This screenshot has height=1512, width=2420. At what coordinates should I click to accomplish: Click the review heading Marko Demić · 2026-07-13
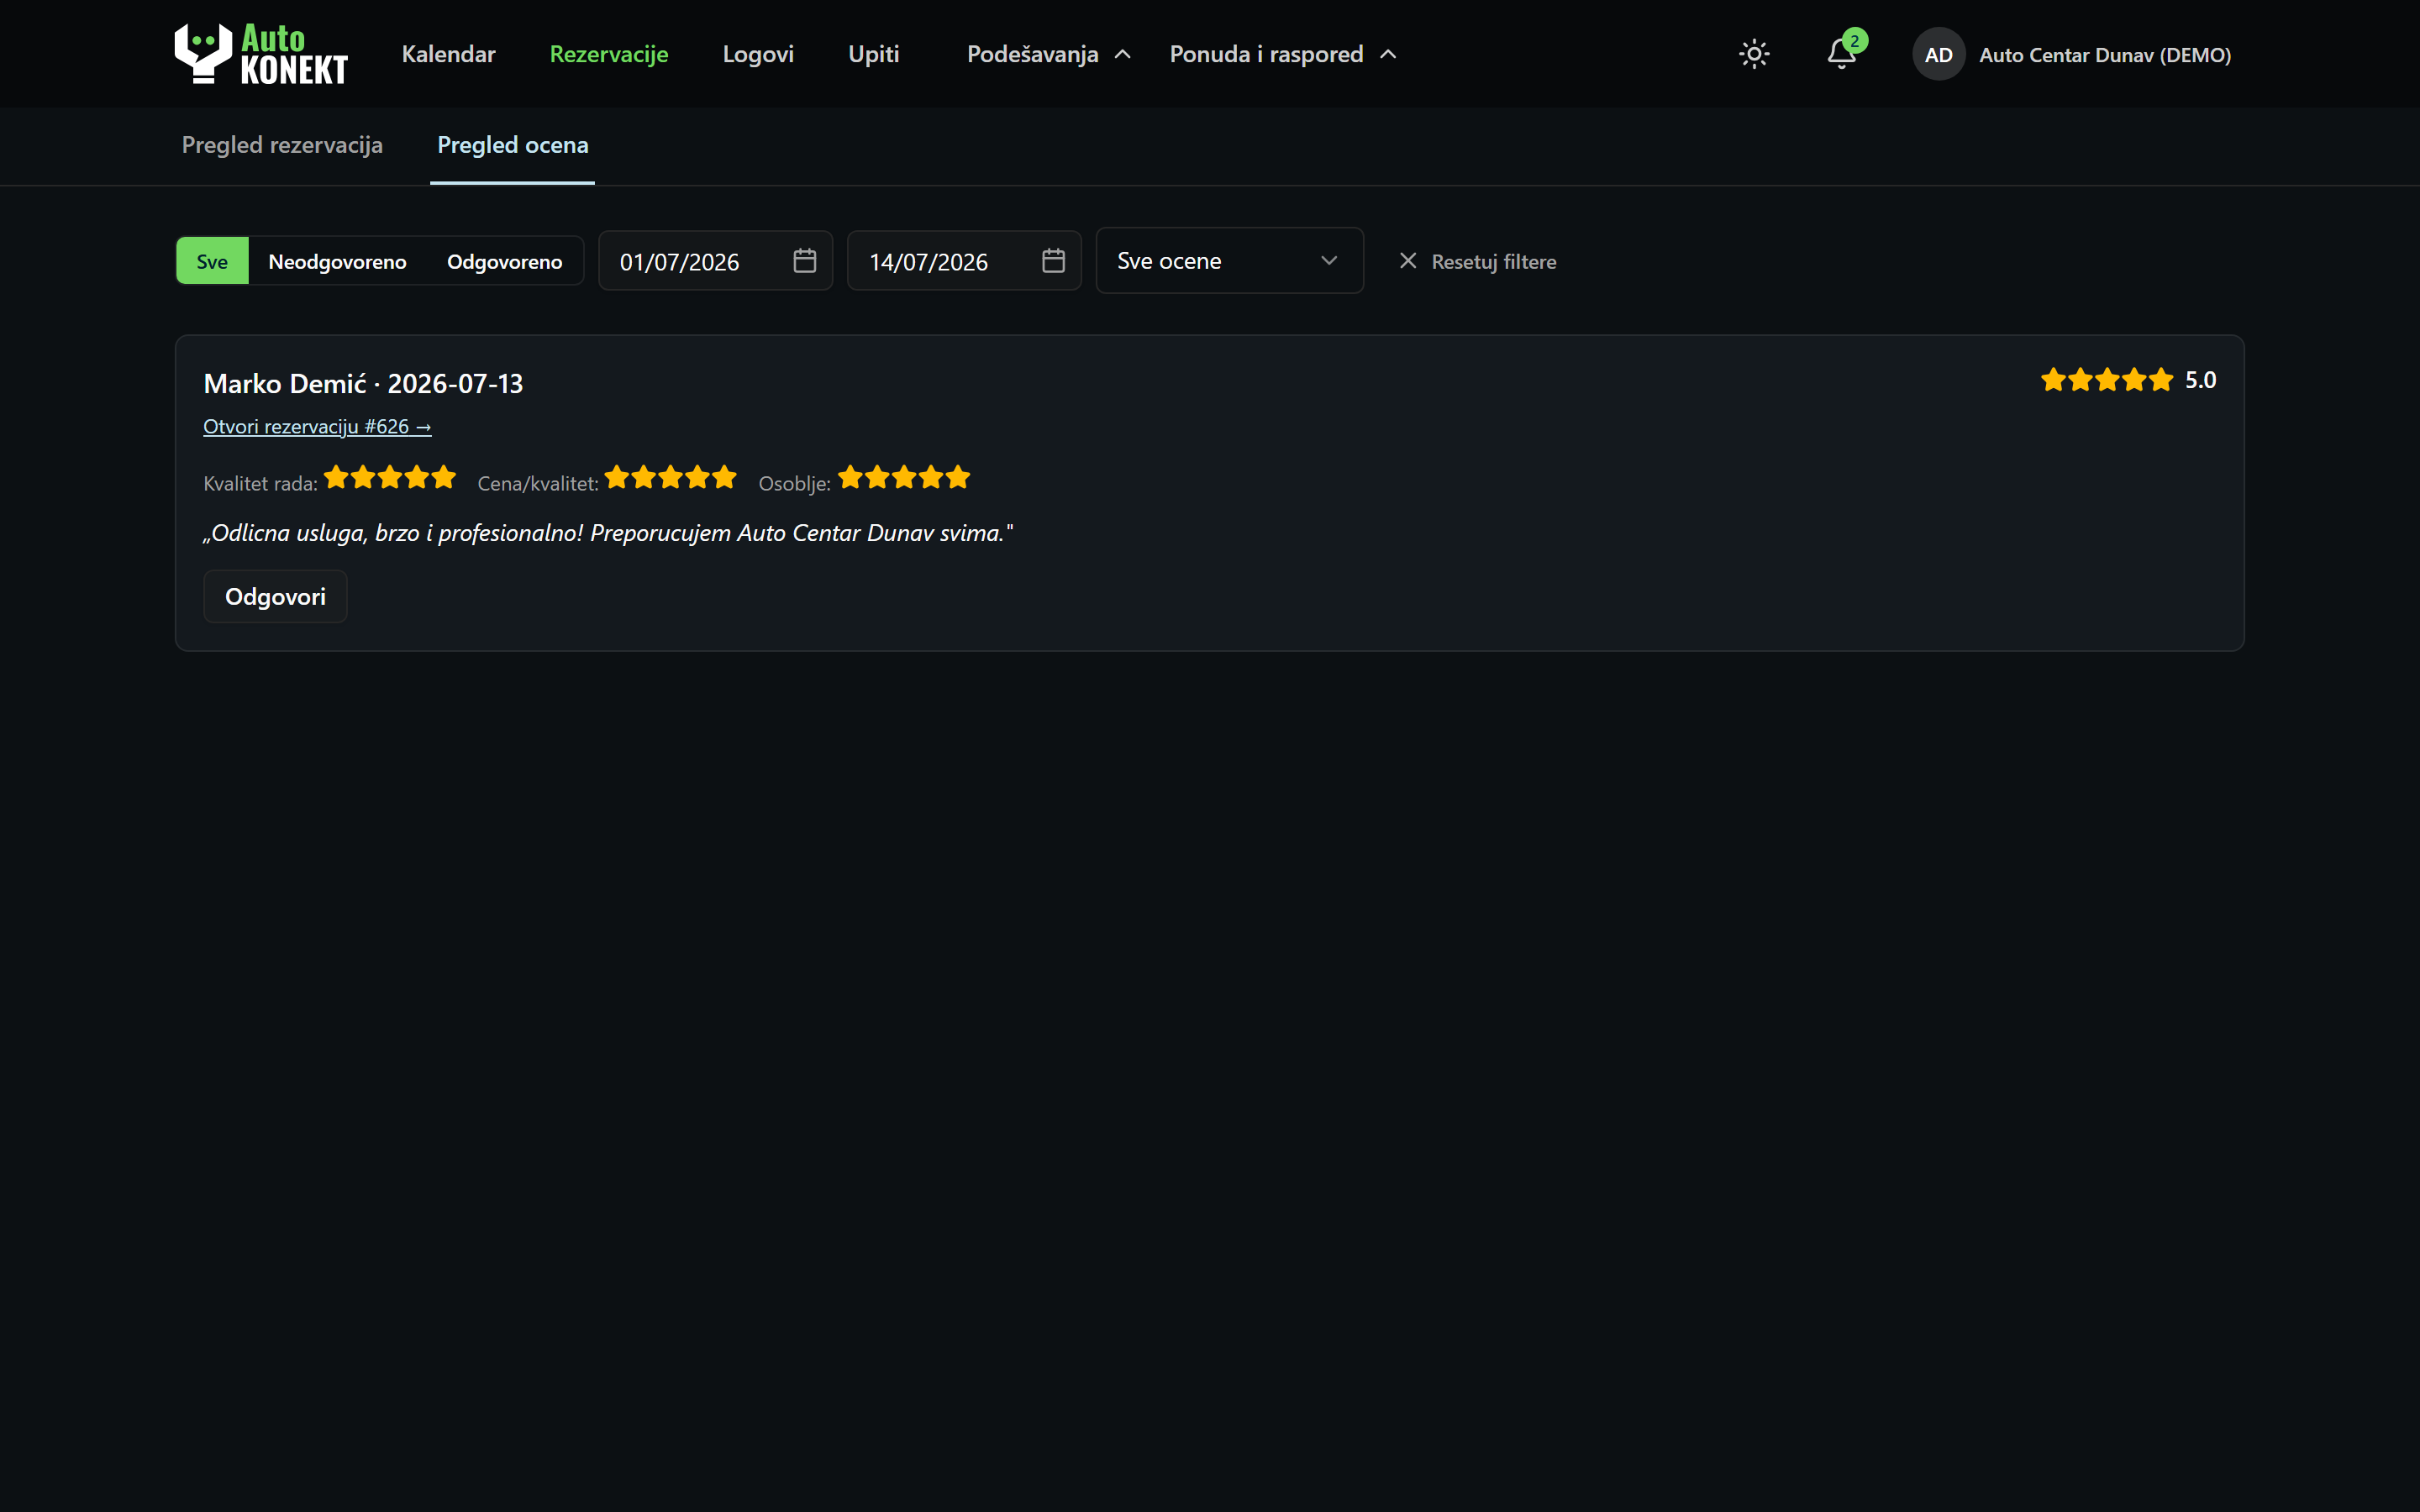pos(363,384)
